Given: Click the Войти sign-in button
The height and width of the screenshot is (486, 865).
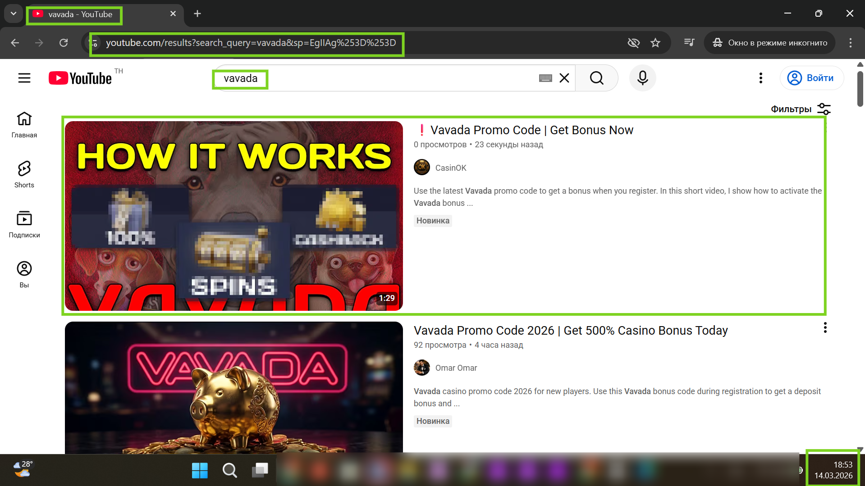Looking at the screenshot, I should coord(812,78).
